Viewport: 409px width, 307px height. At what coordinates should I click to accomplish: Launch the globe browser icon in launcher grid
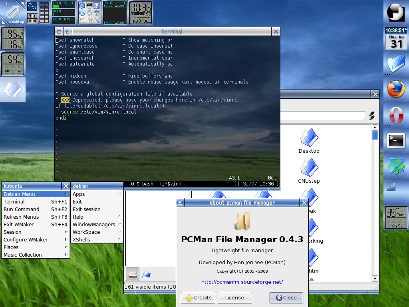point(82,13)
